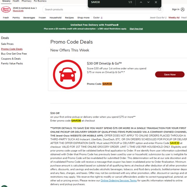Select the For Business tab
The image size is (187, 187).
40,1
